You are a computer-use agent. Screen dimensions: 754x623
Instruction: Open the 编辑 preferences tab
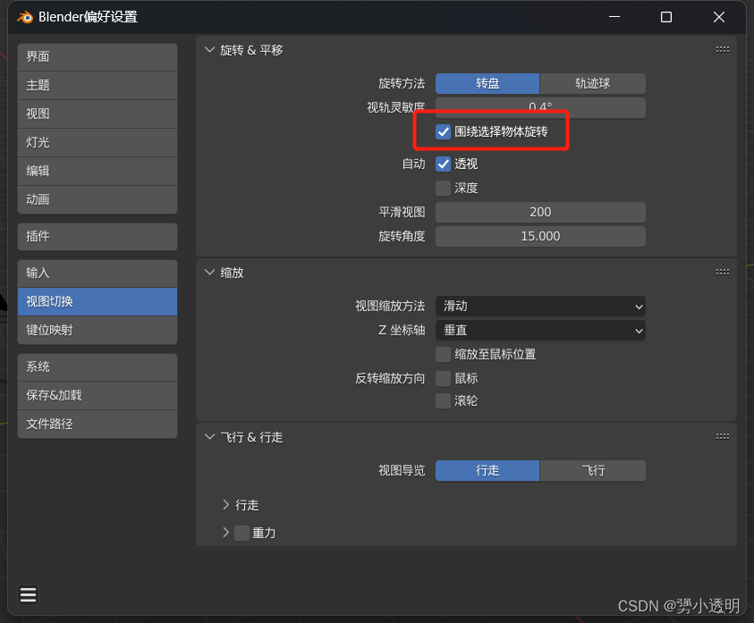coord(97,171)
